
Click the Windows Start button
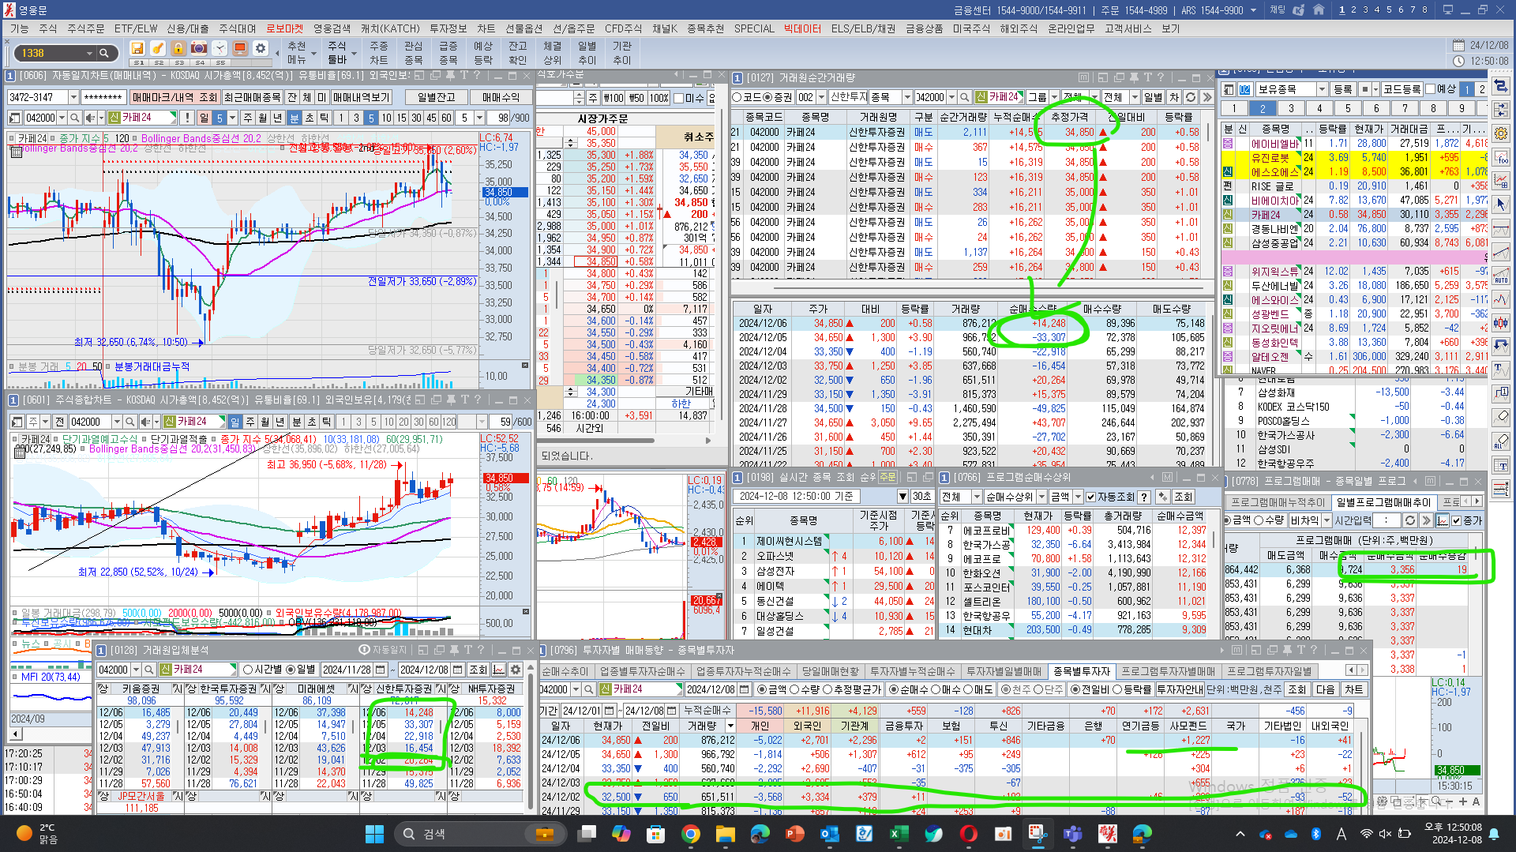pos(374,834)
